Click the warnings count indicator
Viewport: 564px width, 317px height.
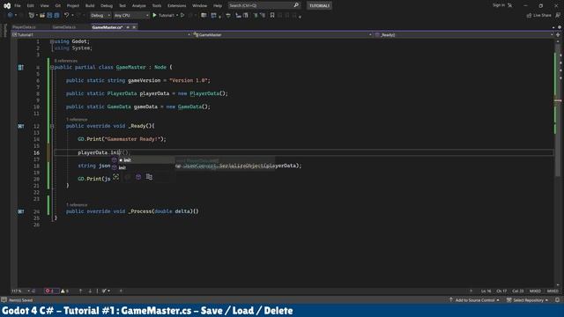(x=64, y=291)
